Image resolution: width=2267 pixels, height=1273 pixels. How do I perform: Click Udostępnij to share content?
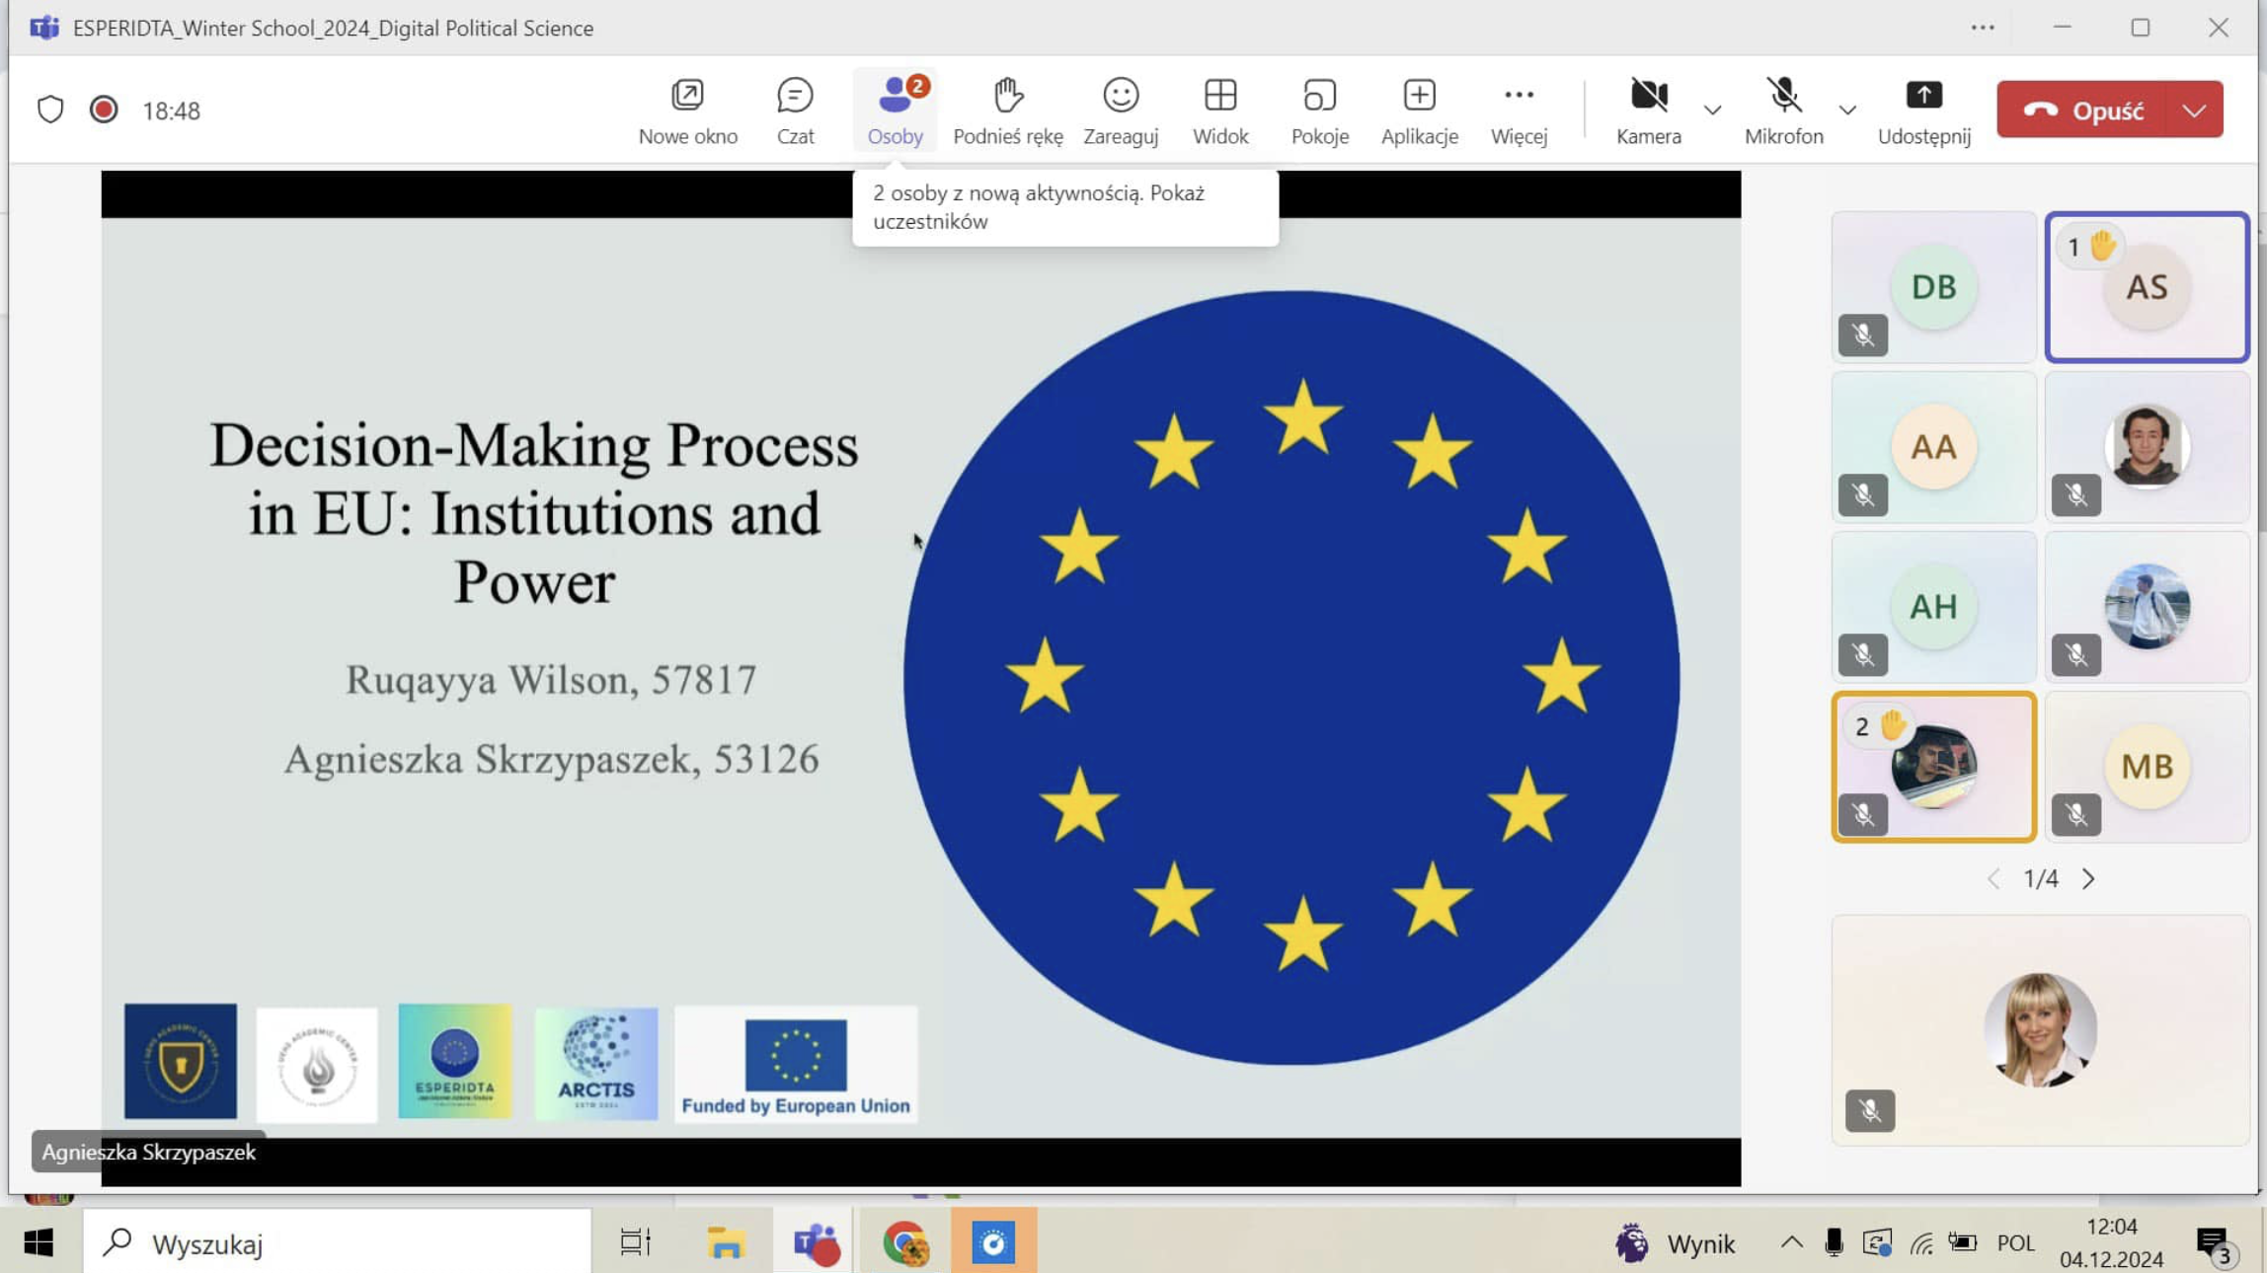(x=1923, y=111)
